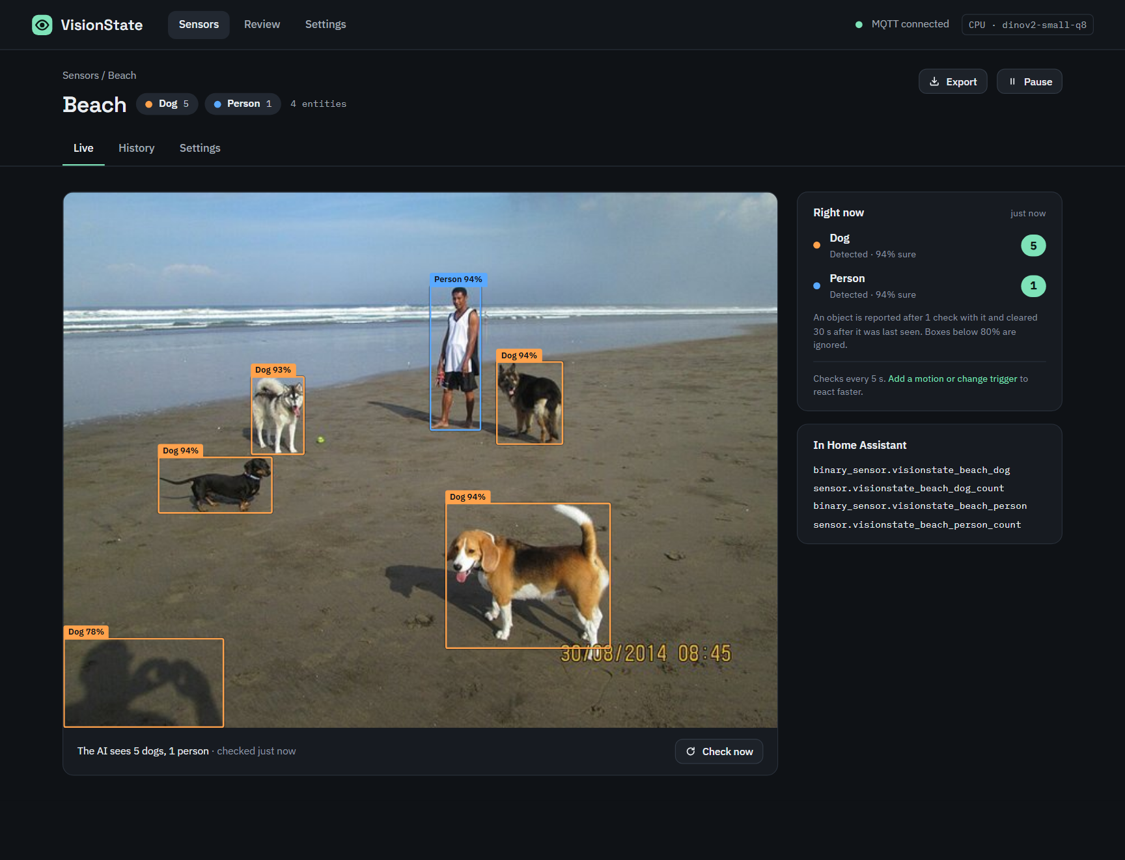The height and width of the screenshot is (860, 1125).
Task: Select the beagle Dog 94% detection box
Action: (x=528, y=576)
